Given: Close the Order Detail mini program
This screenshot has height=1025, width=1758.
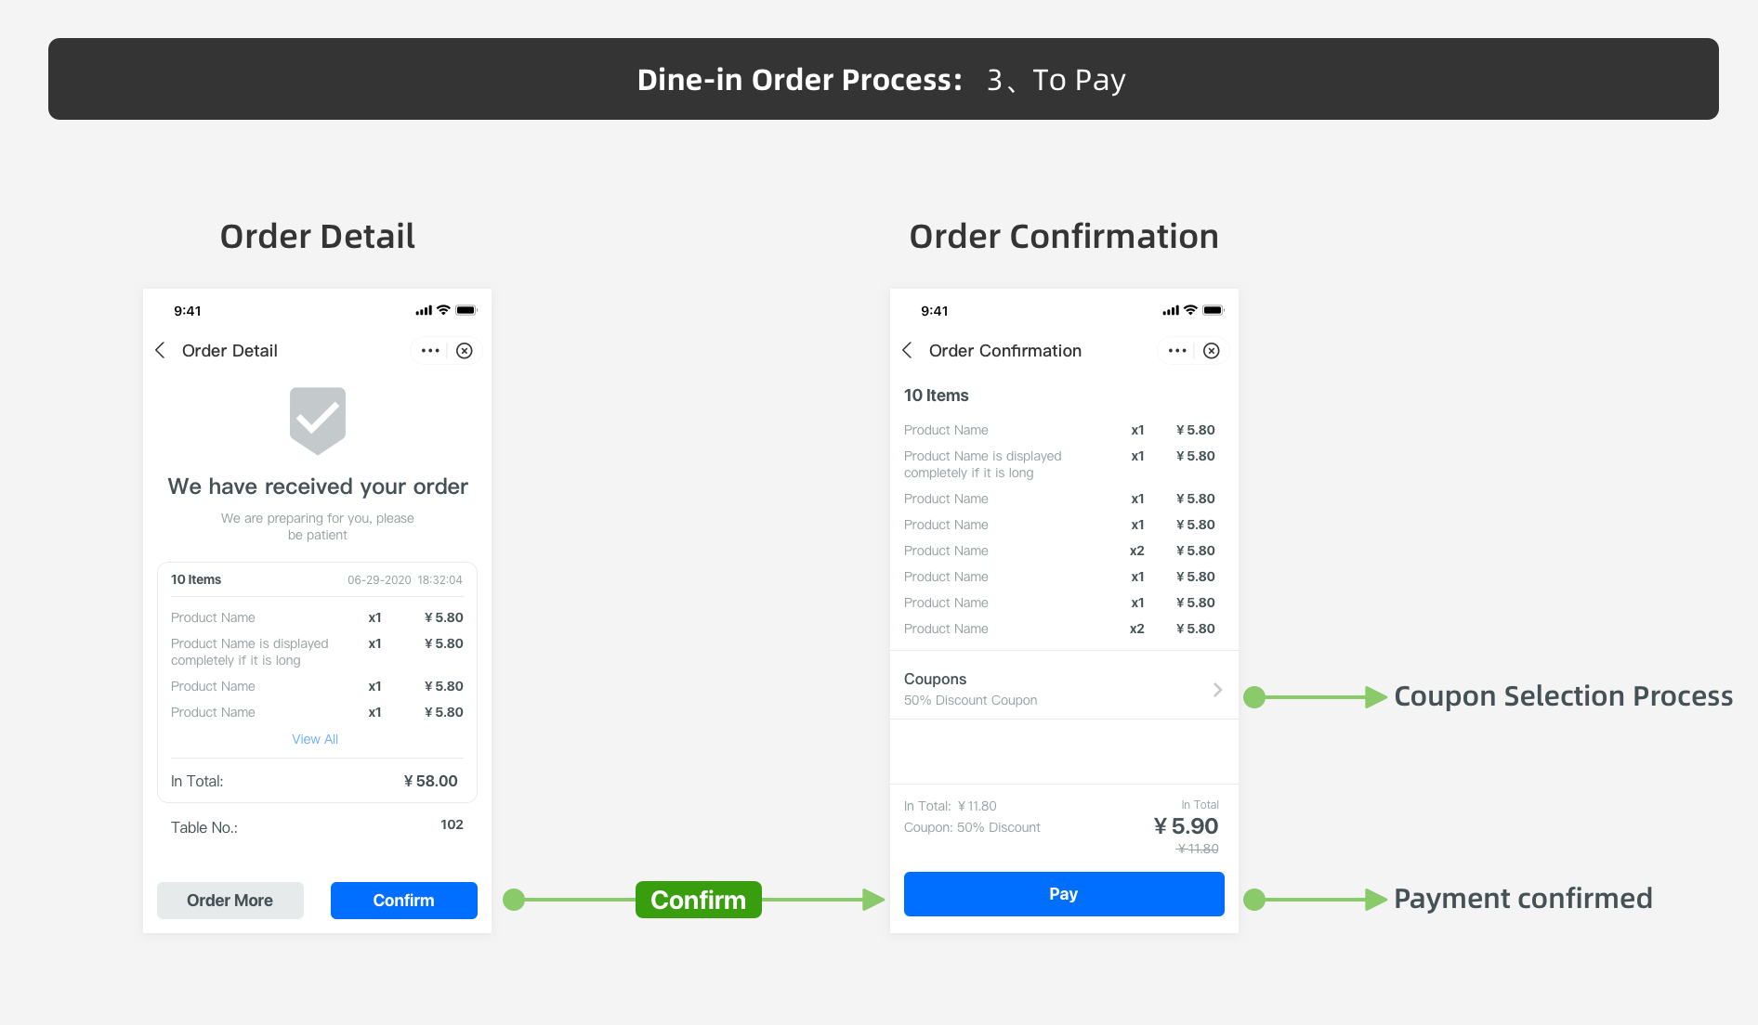Looking at the screenshot, I should (465, 351).
